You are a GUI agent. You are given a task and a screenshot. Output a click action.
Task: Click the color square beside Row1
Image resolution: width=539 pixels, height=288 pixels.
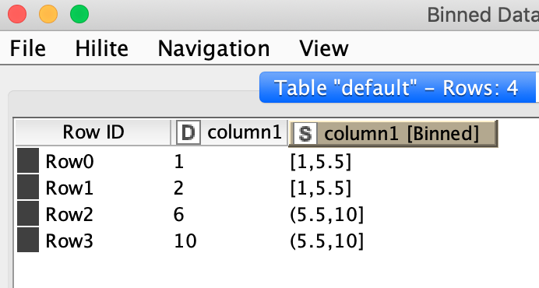click(x=28, y=187)
